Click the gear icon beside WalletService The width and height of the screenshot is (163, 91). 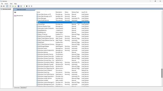(x=37, y=32)
